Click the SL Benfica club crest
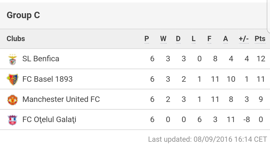Image resolution: width=270 pixels, height=147 pixels. [x=12, y=60]
